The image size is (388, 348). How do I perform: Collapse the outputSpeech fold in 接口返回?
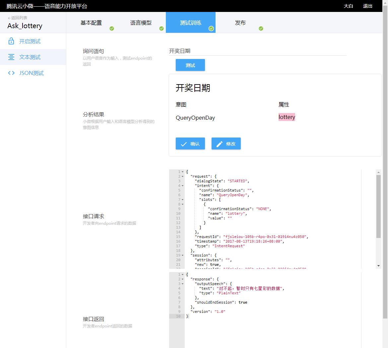click(182, 284)
